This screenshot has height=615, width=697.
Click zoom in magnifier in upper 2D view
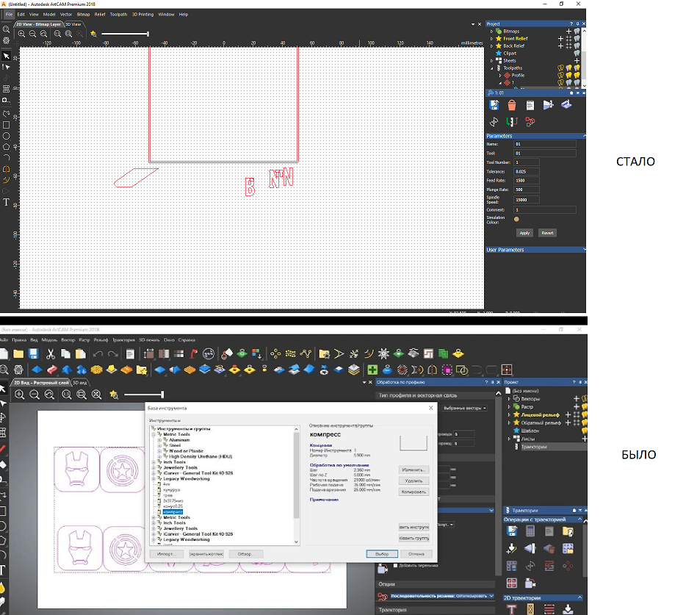point(21,34)
